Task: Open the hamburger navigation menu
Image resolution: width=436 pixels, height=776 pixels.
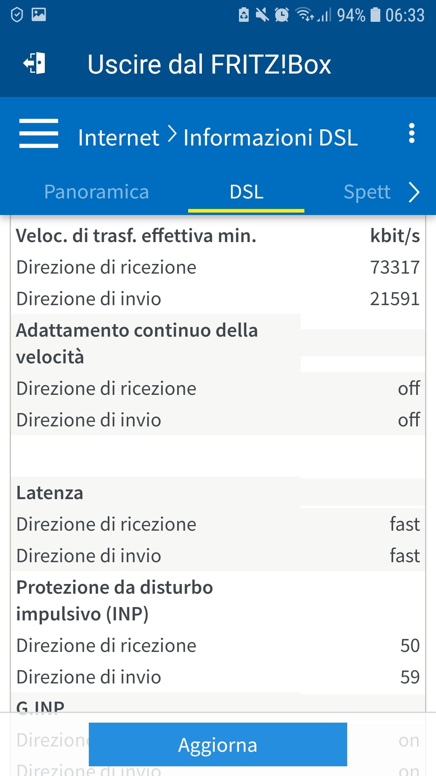Action: pos(39,133)
